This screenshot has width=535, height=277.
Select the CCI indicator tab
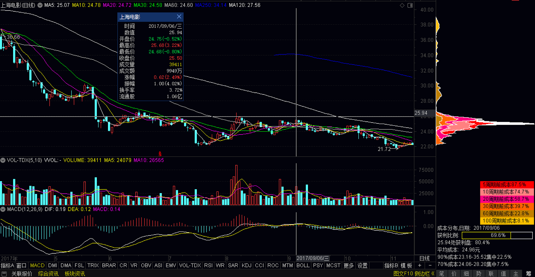pyautogui.click(x=259, y=265)
